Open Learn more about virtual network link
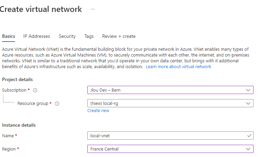Viewport: 261px width, 157px height. pyautogui.click(x=178, y=67)
